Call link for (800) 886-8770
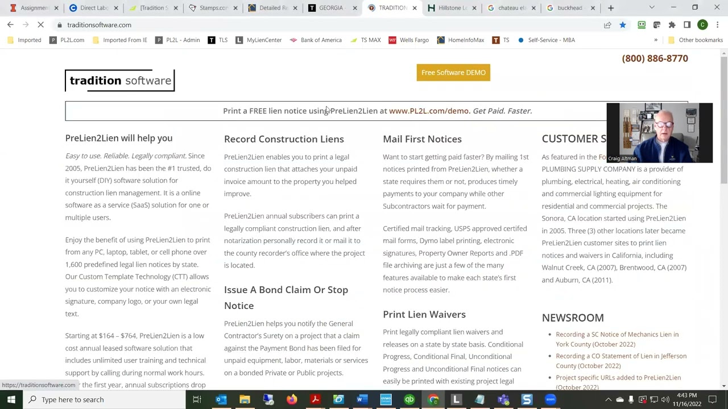 (655, 59)
